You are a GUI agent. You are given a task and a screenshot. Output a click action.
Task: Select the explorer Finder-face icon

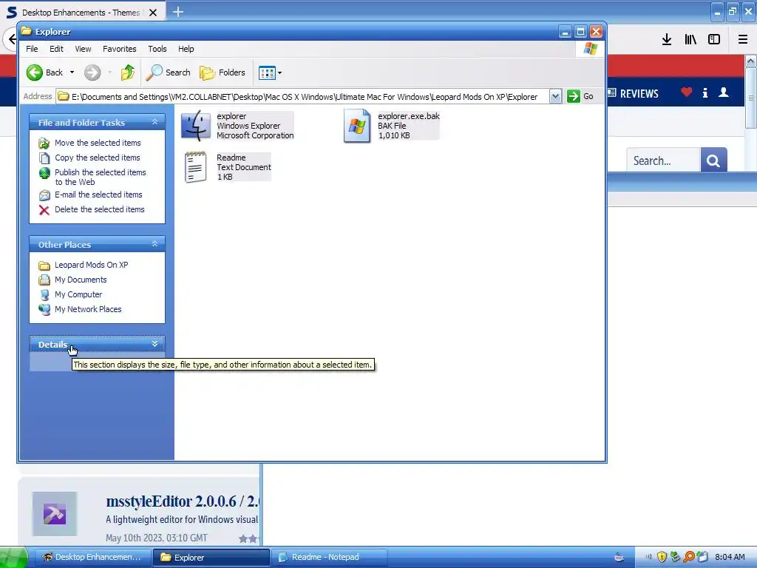(x=195, y=126)
